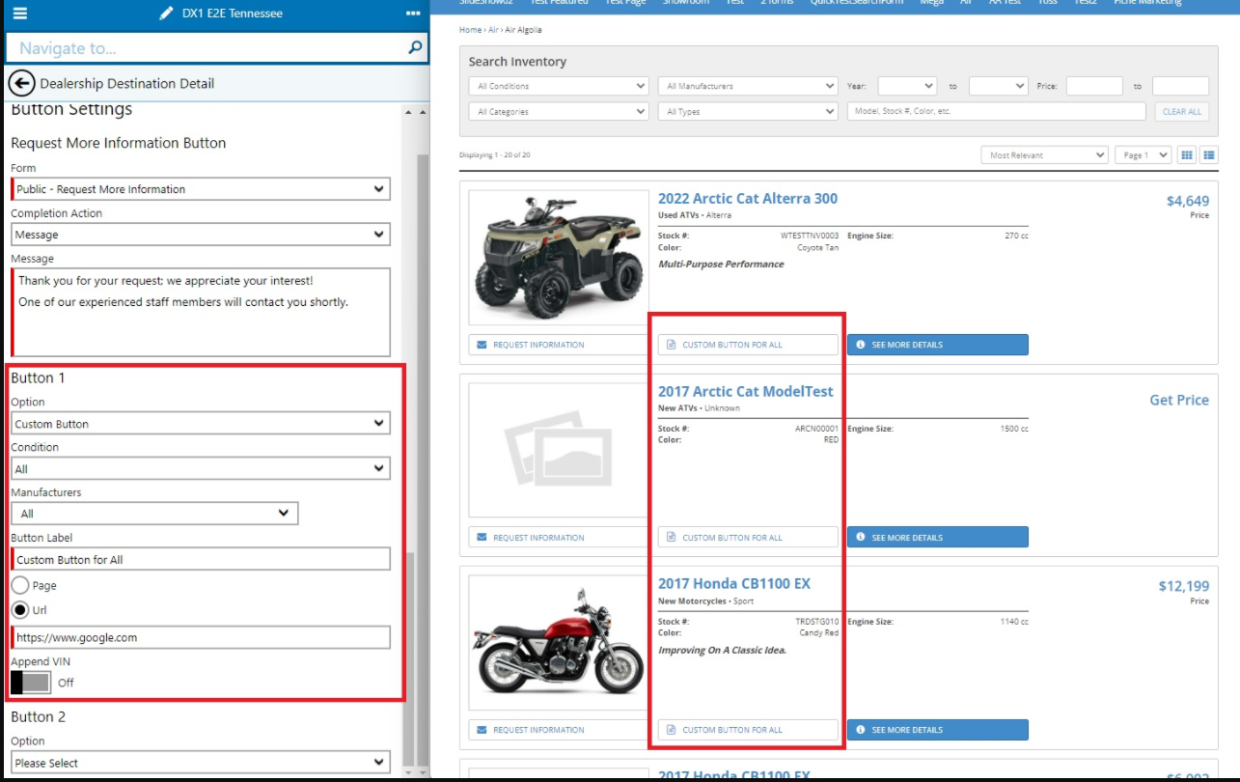
Task: Open the Year from dropdown
Action: point(907,86)
